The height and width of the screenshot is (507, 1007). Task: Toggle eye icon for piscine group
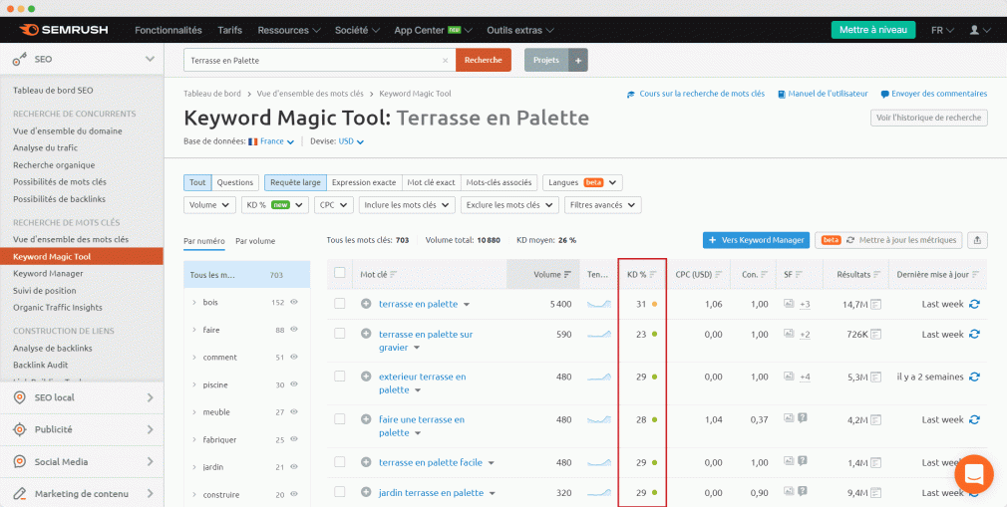pos(294,384)
